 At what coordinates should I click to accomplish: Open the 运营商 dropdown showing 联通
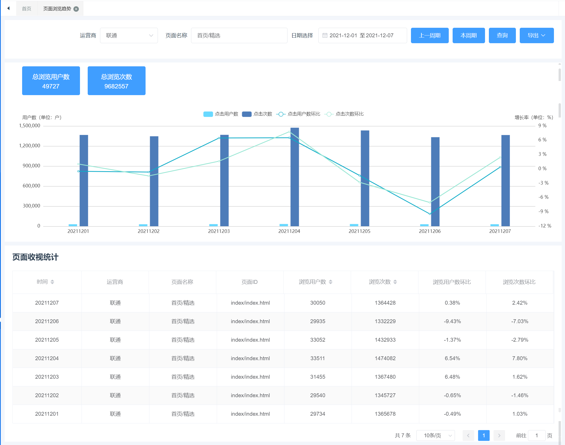129,35
